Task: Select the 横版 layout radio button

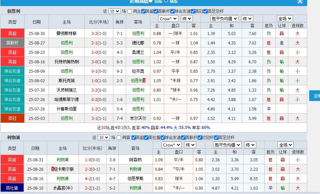Action: (x=166, y=1)
